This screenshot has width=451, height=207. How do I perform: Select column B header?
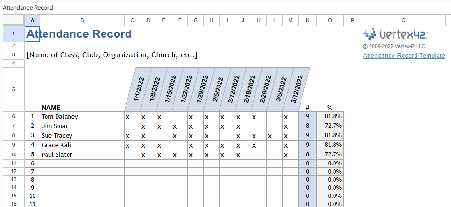point(82,20)
